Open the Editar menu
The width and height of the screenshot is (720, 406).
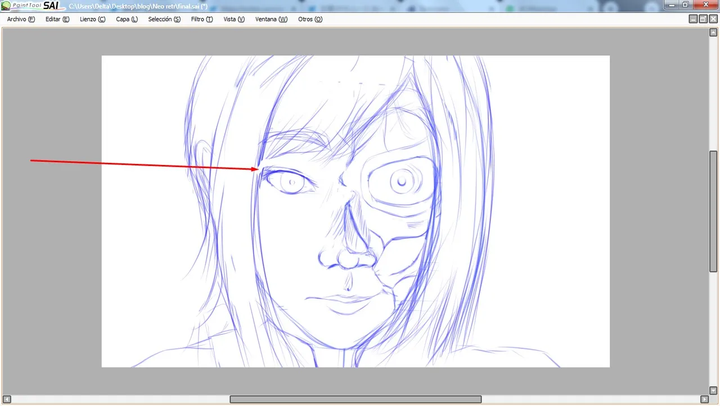[x=57, y=19]
